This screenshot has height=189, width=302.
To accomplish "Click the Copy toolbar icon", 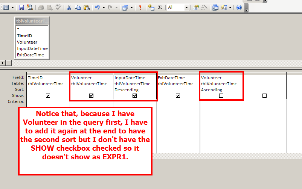I will pyautogui.click(x=78, y=8).
